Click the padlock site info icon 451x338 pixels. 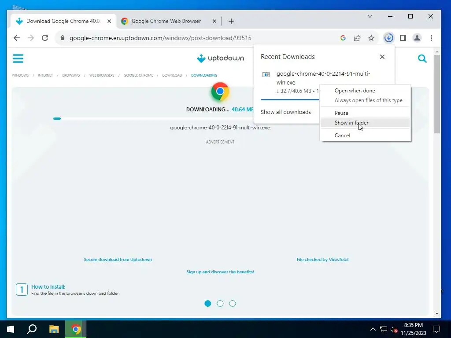pos(63,38)
